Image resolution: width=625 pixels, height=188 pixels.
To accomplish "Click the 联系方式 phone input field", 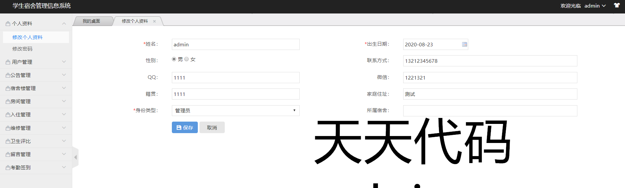I will tap(490, 61).
